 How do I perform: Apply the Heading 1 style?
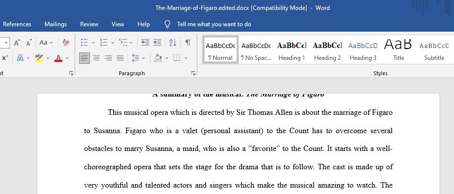(x=292, y=50)
